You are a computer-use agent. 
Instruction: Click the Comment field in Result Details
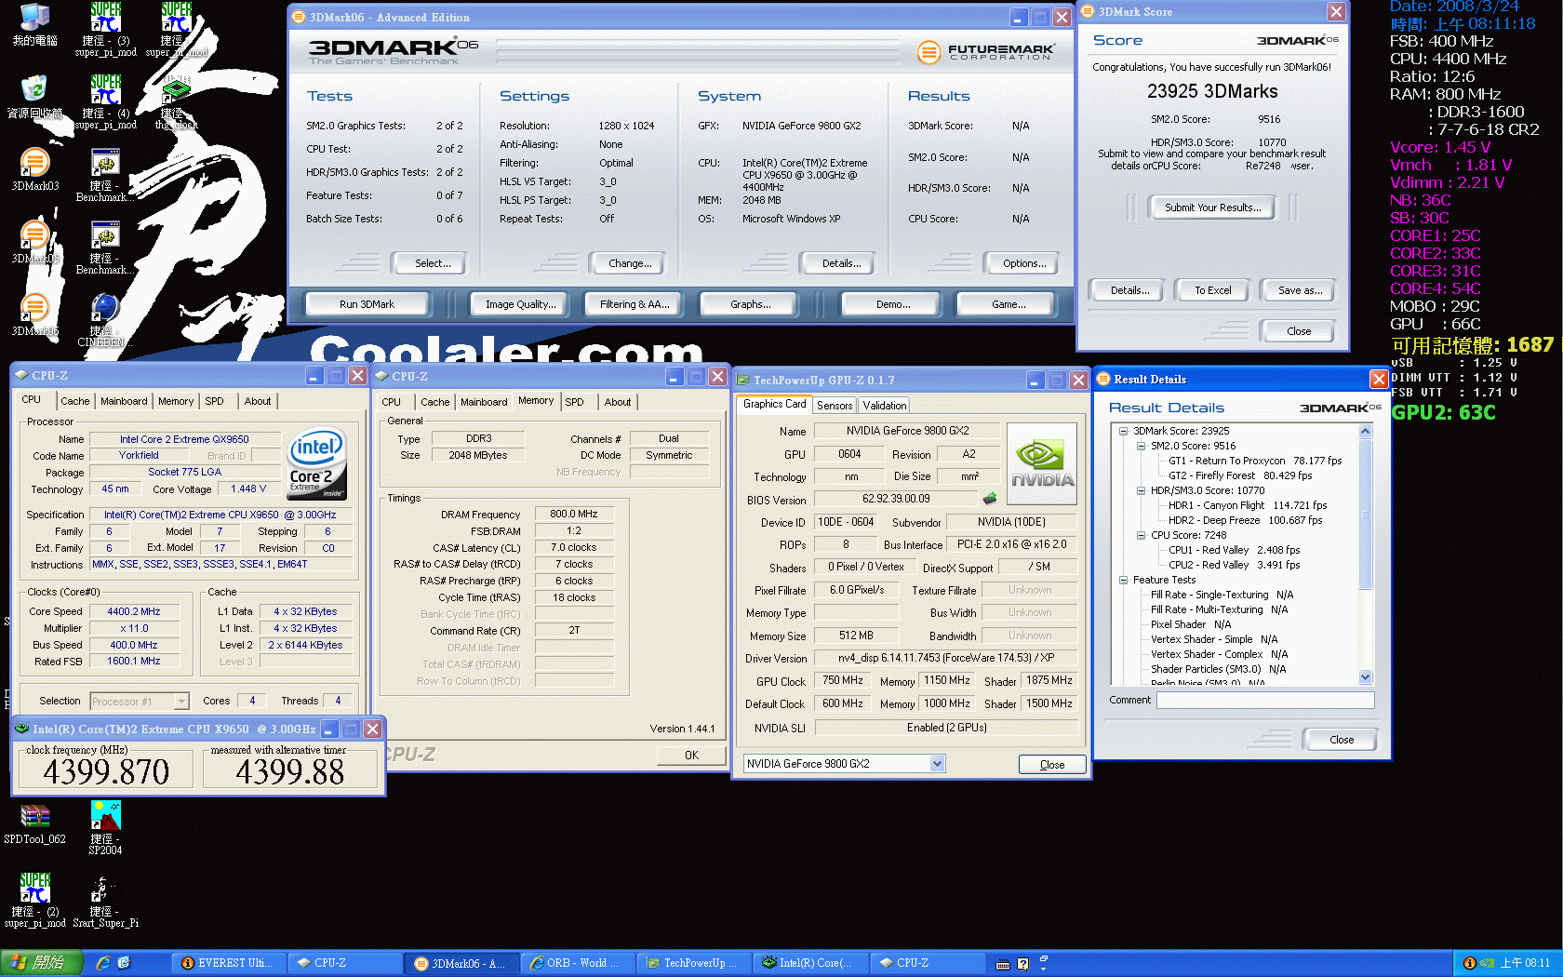1265,700
